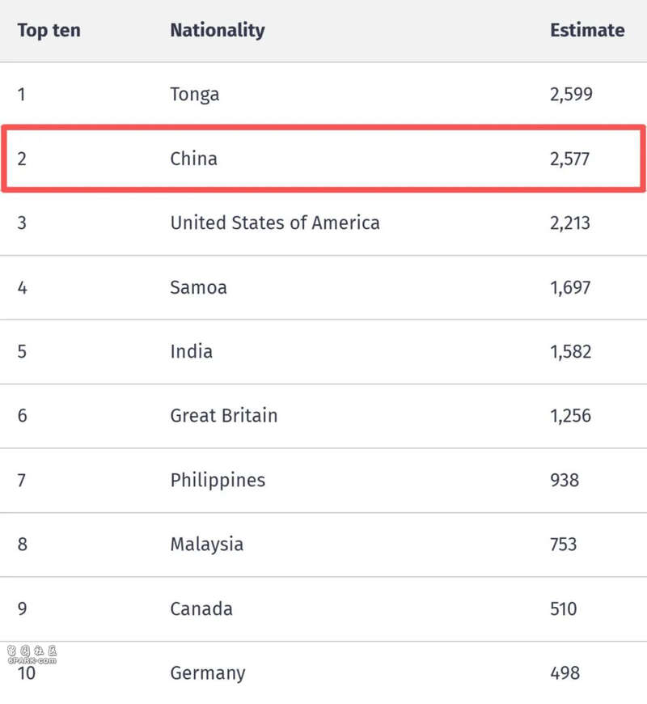Click the Samoa nationality cell
647x704 pixels.
coord(198,287)
